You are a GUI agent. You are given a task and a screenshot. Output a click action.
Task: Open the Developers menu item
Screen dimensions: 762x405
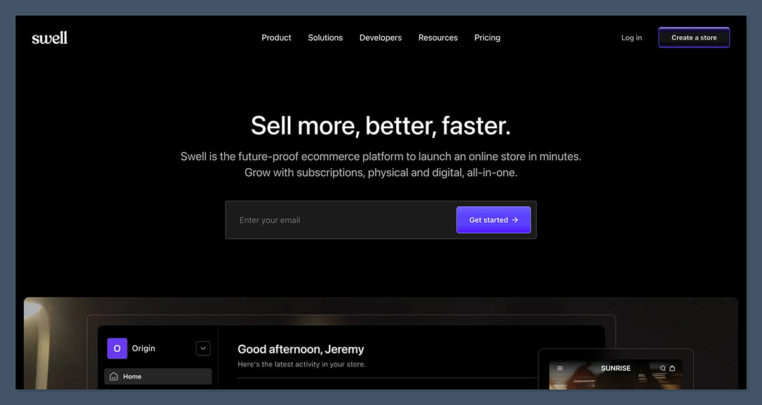point(380,37)
